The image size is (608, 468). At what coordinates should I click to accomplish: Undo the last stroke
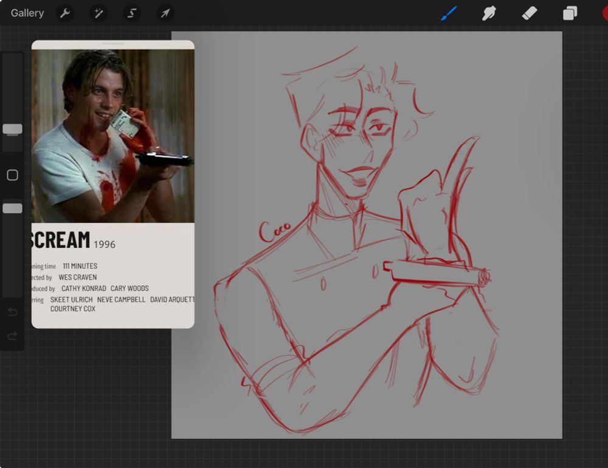pos(12,312)
